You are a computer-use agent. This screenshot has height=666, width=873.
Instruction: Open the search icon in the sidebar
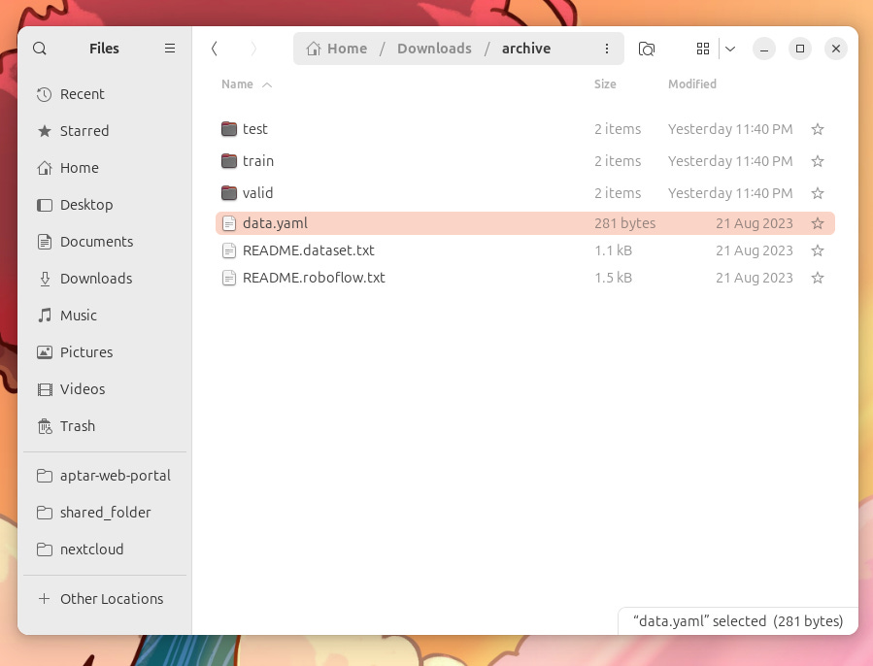coord(39,49)
